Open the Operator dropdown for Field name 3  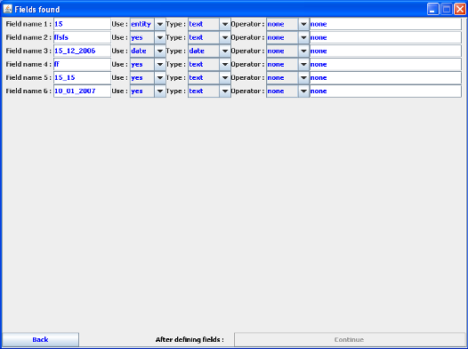287,51
